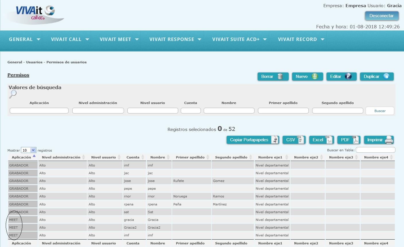Open the VIVAIT MEET menu
The image size is (404, 247).
119,40
